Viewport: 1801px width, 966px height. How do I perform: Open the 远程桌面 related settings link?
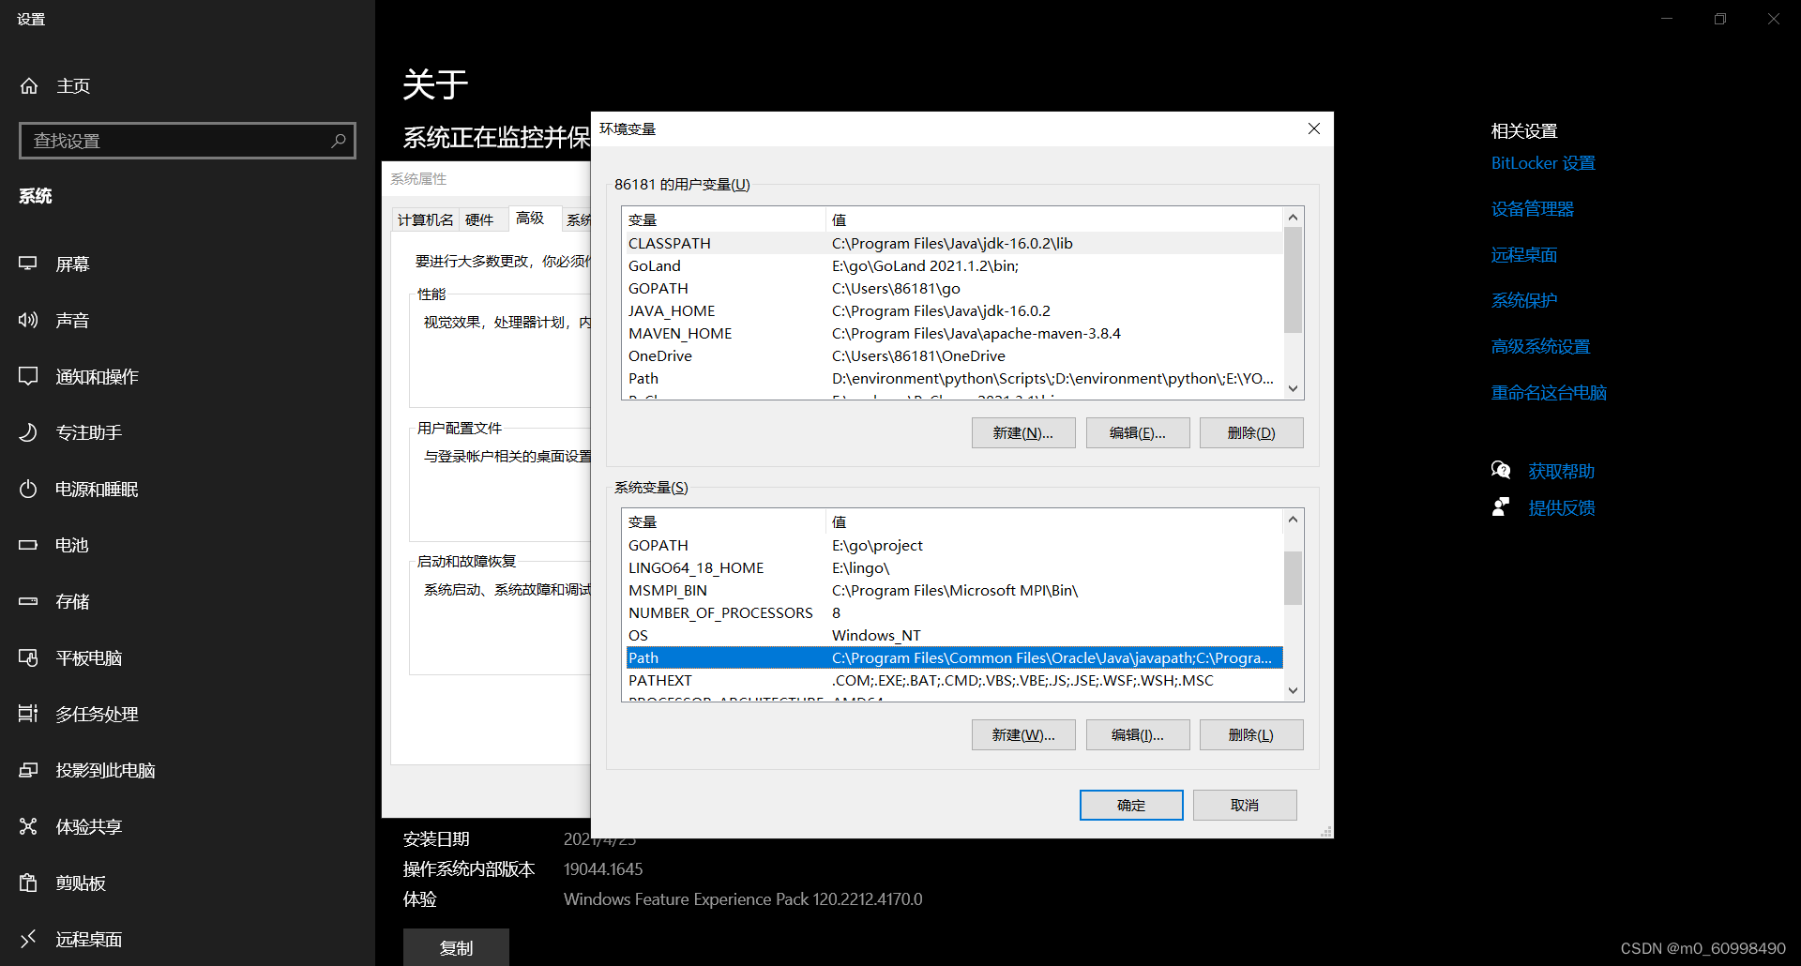point(1524,255)
